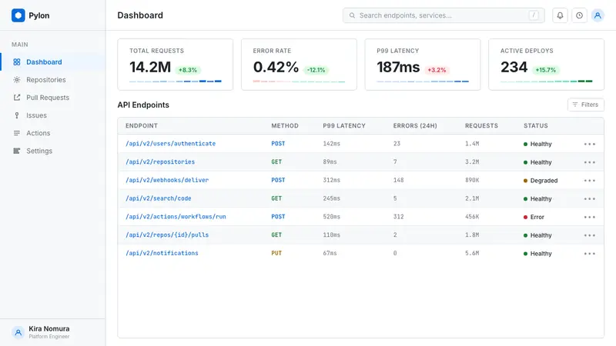Open the notifications bell
The height and width of the screenshot is (346, 616).
[x=560, y=15]
